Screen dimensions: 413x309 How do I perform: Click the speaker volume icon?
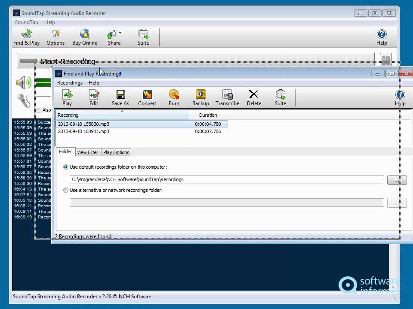click(24, 82)
